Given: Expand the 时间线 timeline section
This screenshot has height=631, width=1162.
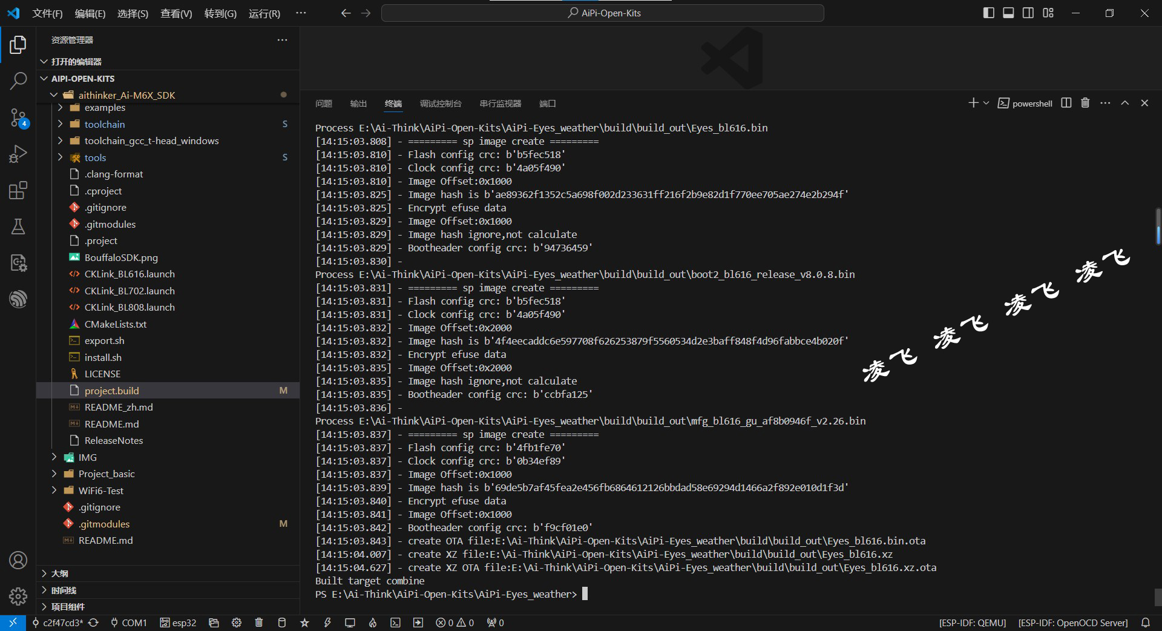Looking at the screenshot, I should point(168,590).
